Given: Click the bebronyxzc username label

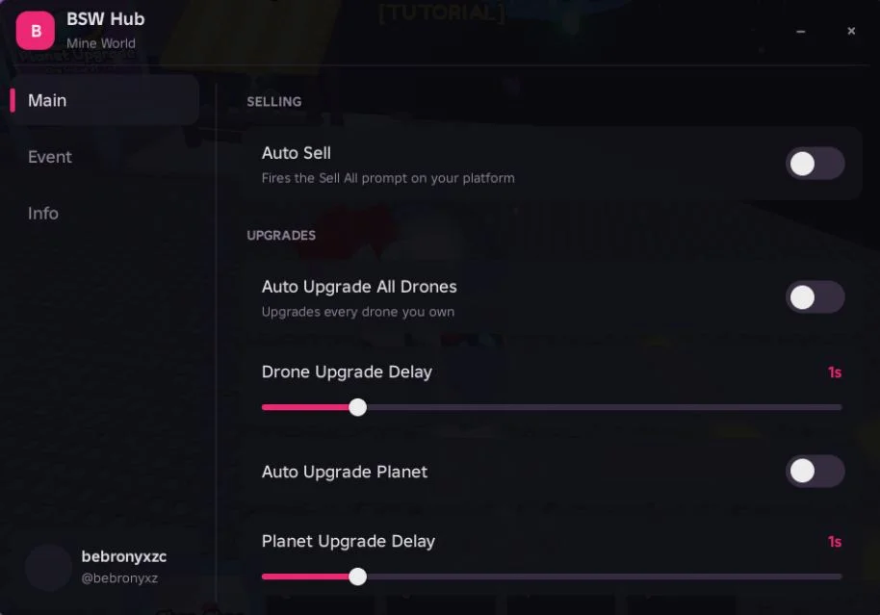Looking at the screenshot, I should click(x=124, y=556).
